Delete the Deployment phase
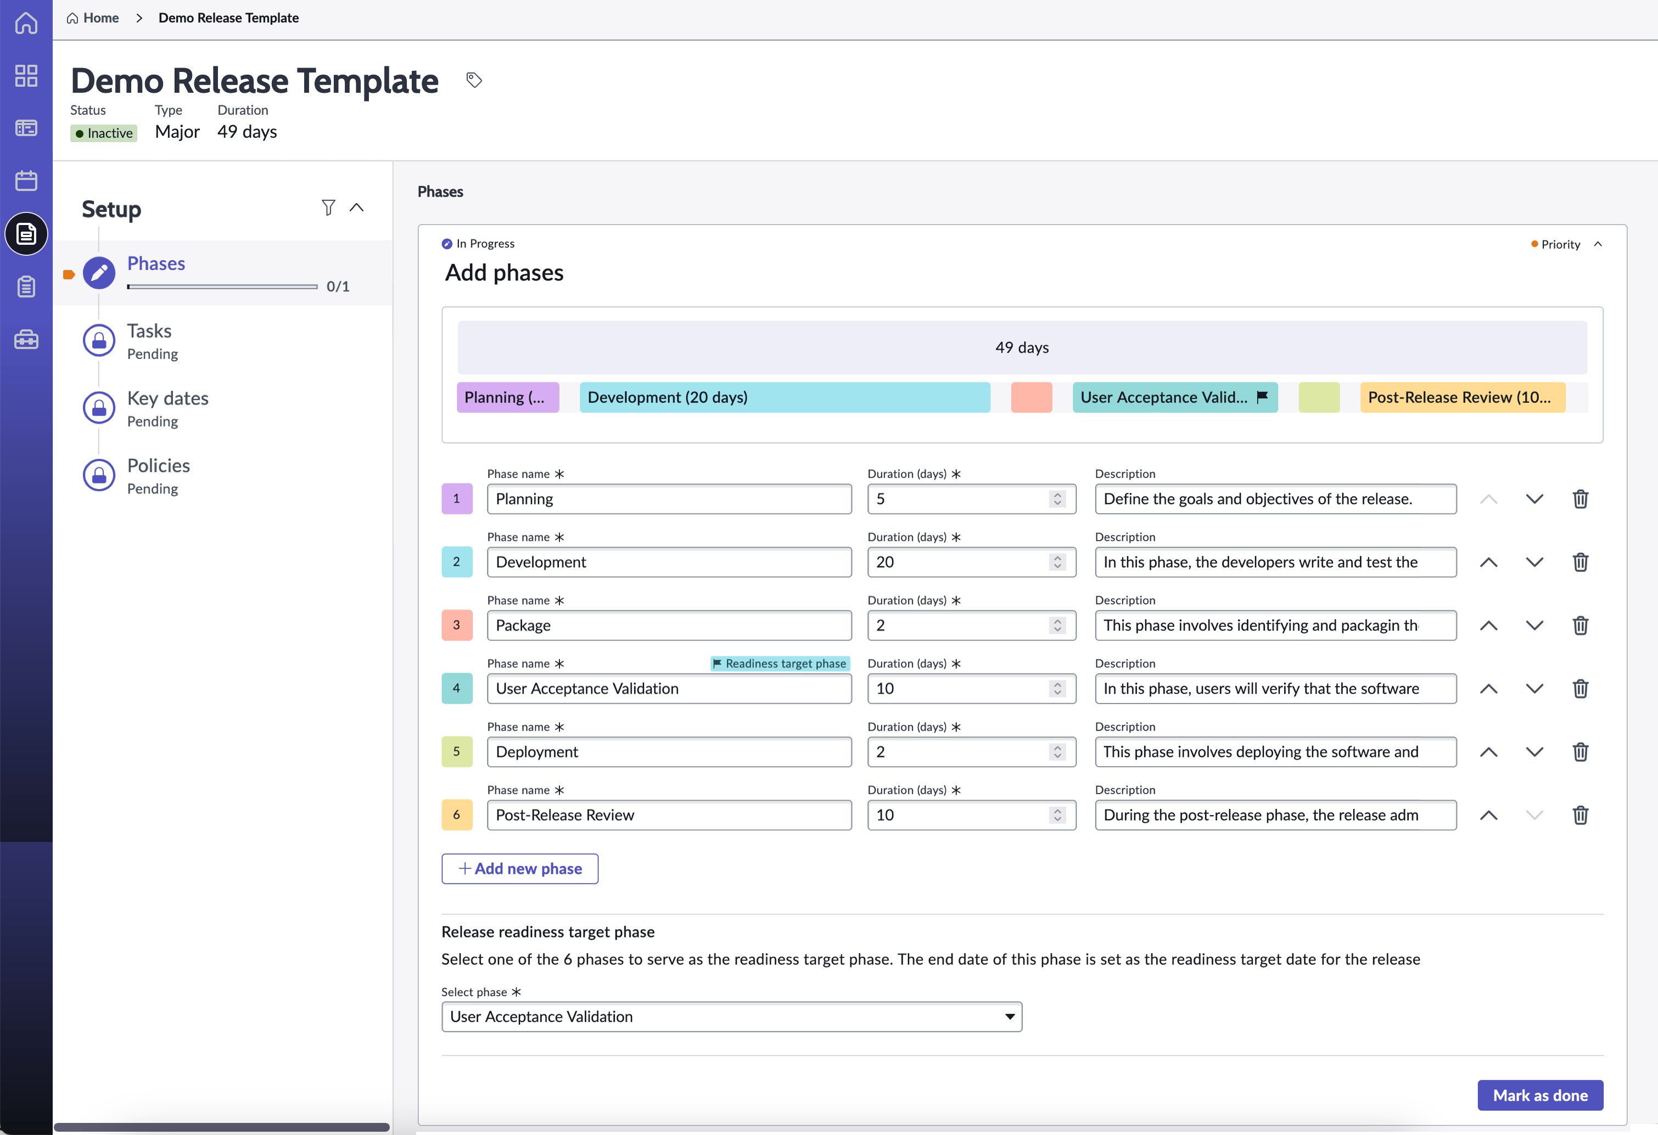The width and height of the screenshot is (1658, 1135). coord(1580,752)
